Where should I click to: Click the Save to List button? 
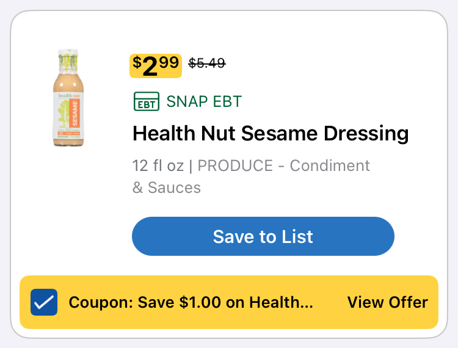(x=263, y=236)
